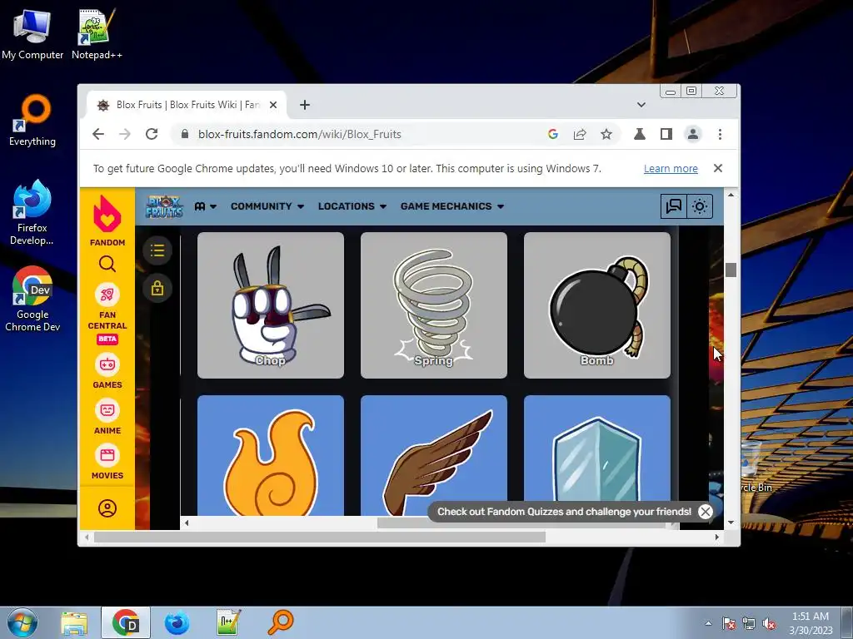Expand the Explore book icon menu
The width and height of the screenshot is (853, 639).
coord(206,206)
